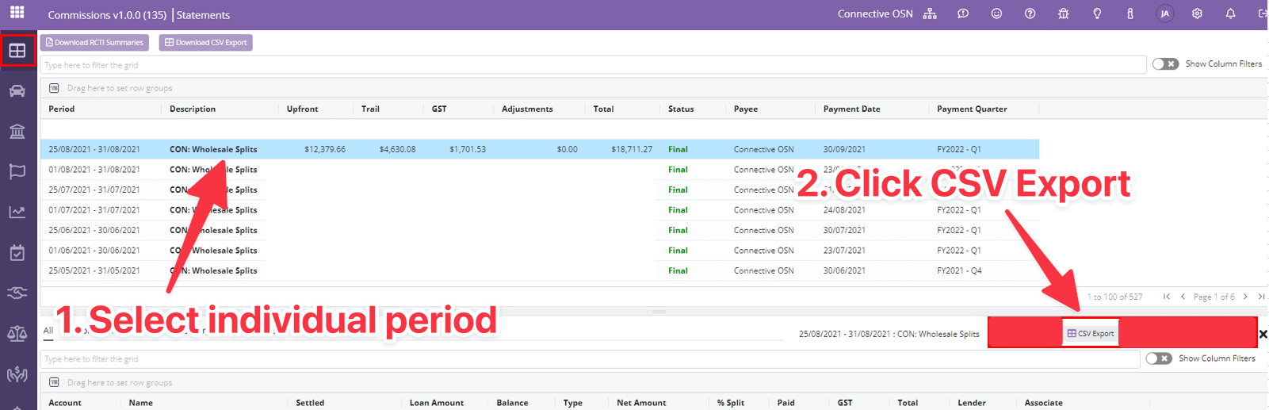Sort by the Settled column header
The width and height of the screenshot is (1269, 410).
point(310,403)
